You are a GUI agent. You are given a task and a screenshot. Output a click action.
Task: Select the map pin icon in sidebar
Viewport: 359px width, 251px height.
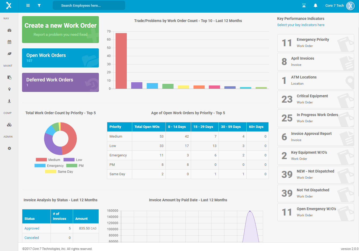[9, 89]
